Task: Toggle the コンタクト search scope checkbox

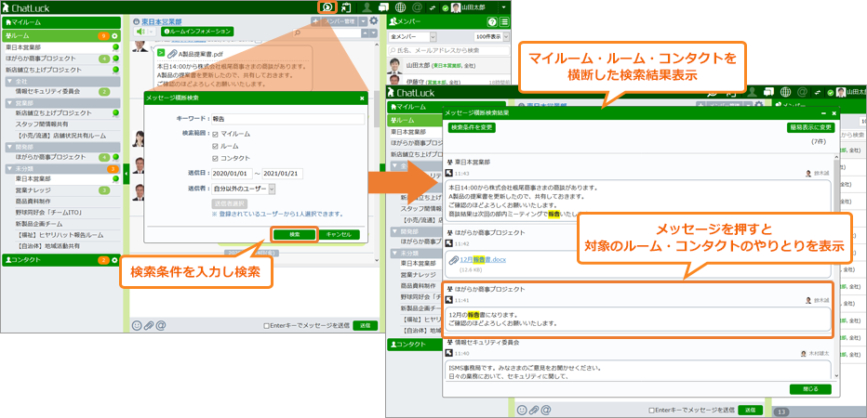Action: pos(215,158)
